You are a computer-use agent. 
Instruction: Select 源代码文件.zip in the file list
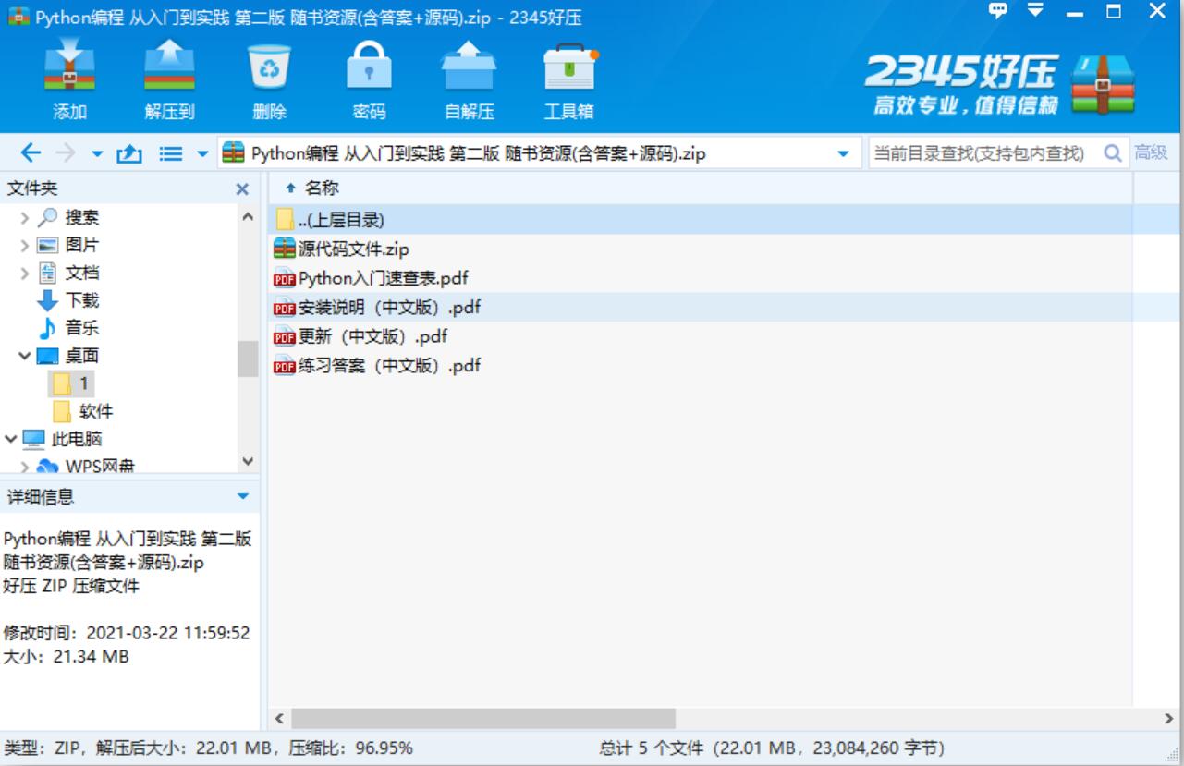[x=353, y=249]
